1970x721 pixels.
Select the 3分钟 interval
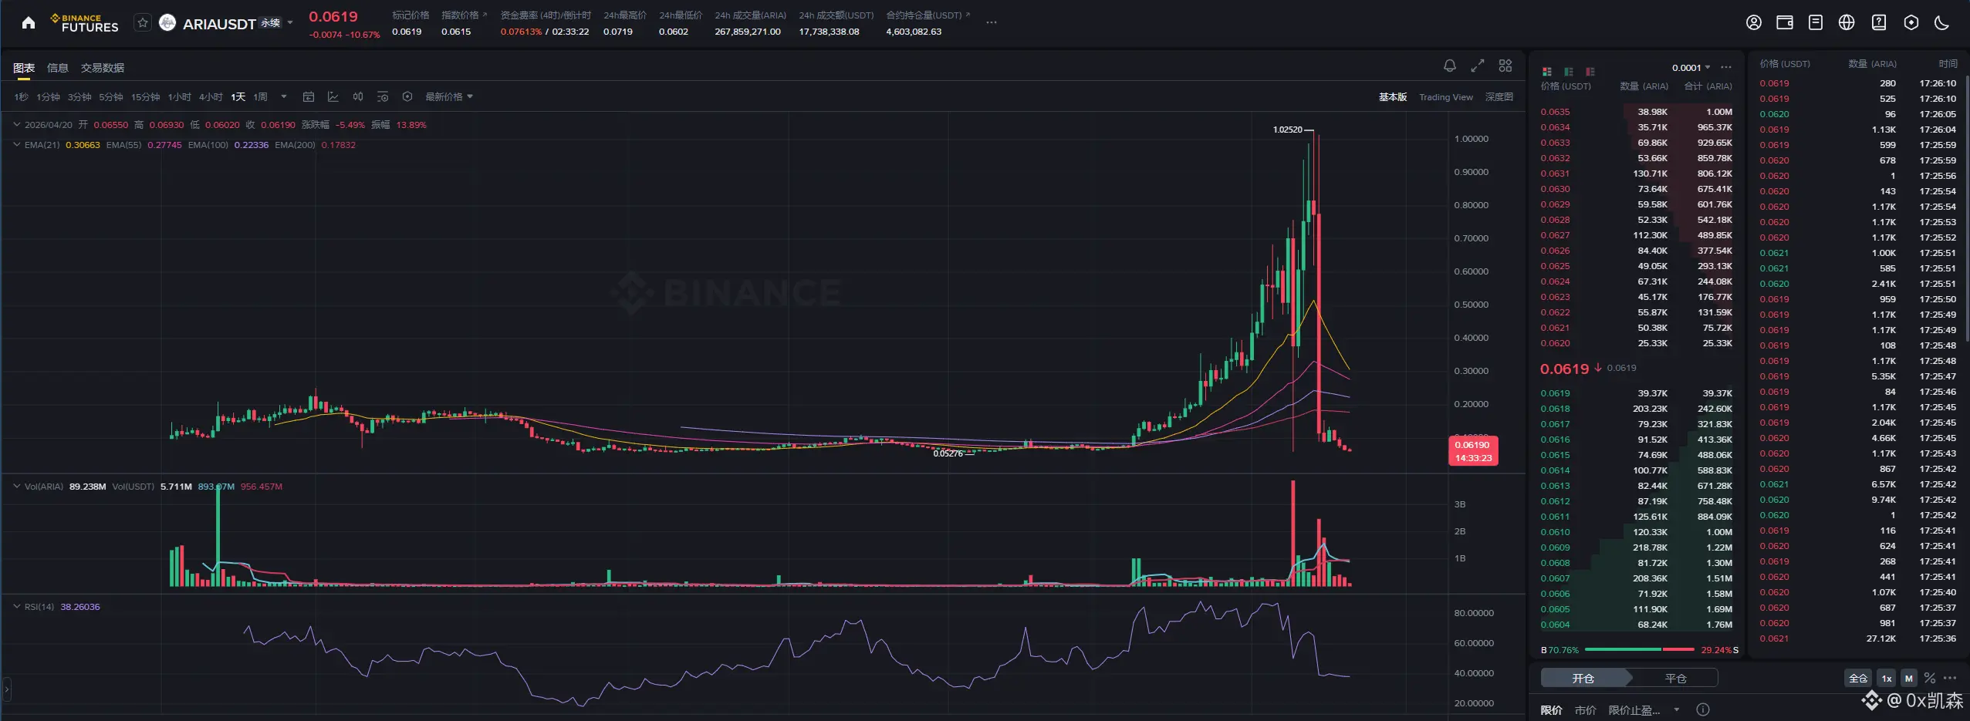79,97
